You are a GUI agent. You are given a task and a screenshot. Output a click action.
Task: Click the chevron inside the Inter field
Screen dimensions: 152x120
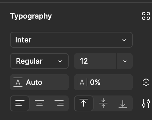[x=124, y=40]
